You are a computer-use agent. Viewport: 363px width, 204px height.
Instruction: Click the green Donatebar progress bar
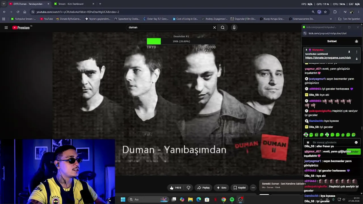[154, 41]
